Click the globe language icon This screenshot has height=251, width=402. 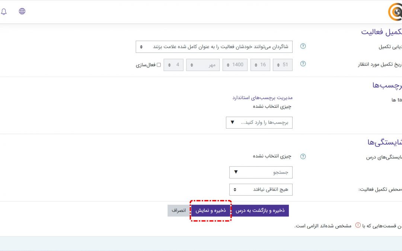tap(22, 11)
